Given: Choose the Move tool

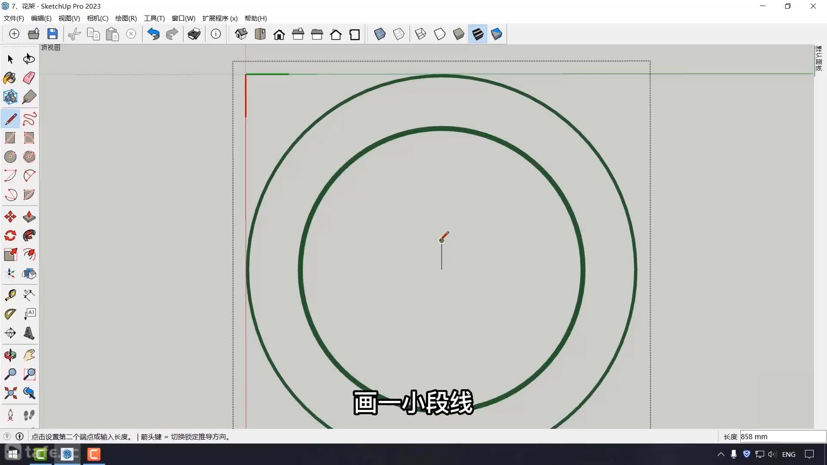Looking at the screenshot, I should [x=10, y=217].
